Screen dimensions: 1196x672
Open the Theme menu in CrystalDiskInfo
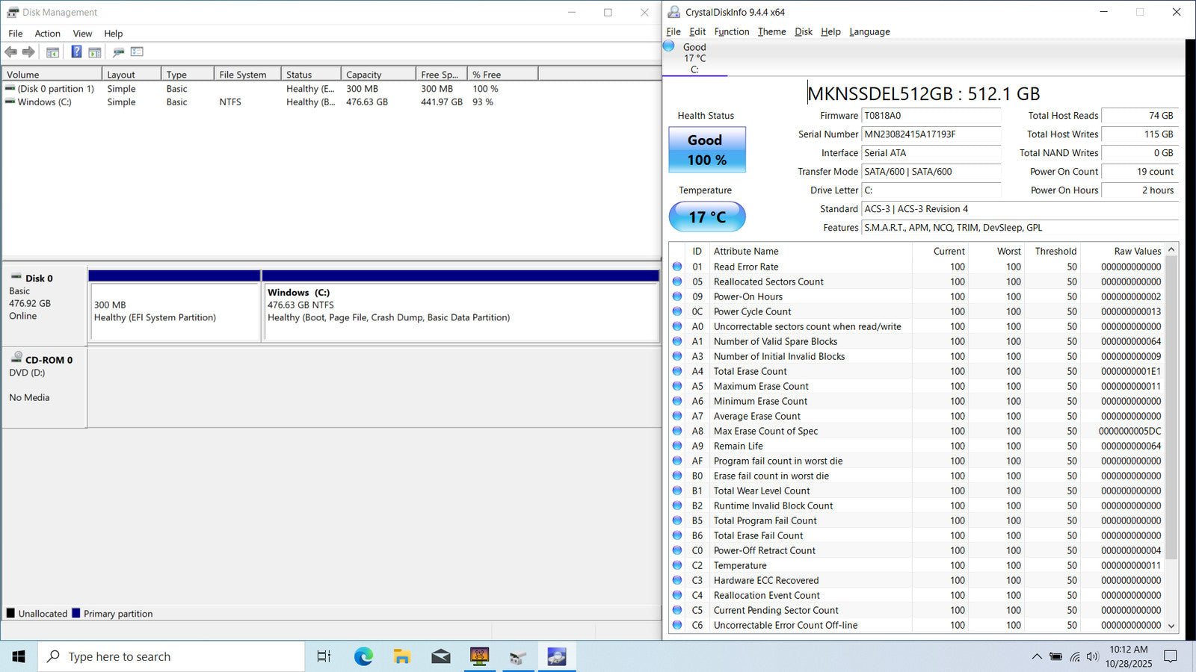click(x=771, y=32)
